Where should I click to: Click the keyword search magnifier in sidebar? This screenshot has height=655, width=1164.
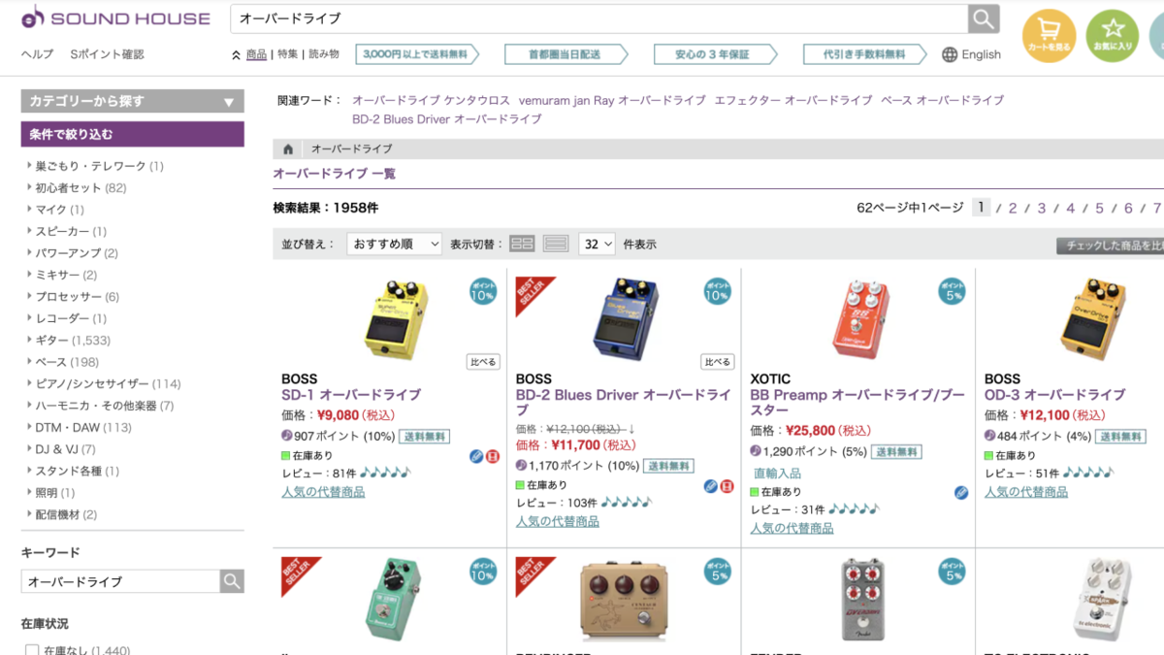(232, 581)
